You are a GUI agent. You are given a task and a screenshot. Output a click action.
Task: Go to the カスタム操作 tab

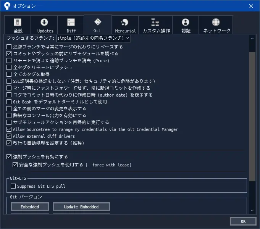pyautogui.click(x=155, y=25)
